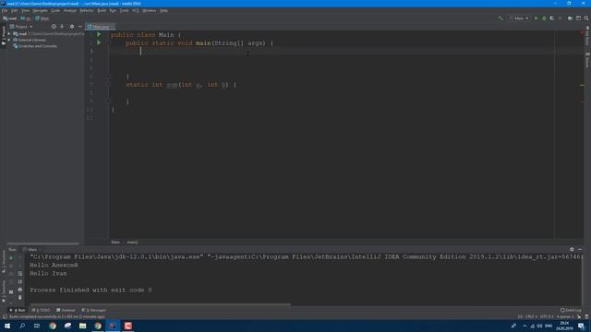The height and width of the screenshot is (332, 591).
Task: Open the Window menu
Action: tap(150, 10)
